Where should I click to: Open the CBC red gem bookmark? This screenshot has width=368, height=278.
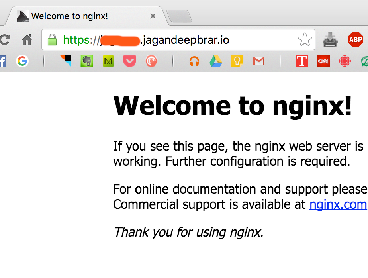(x=345, y=61)
